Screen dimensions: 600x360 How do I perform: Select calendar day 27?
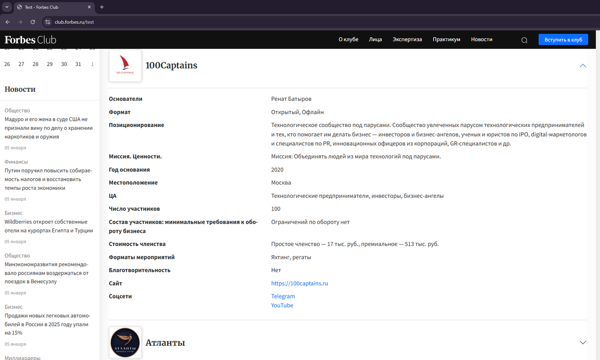pyautogui.click(x=21, y=64)
